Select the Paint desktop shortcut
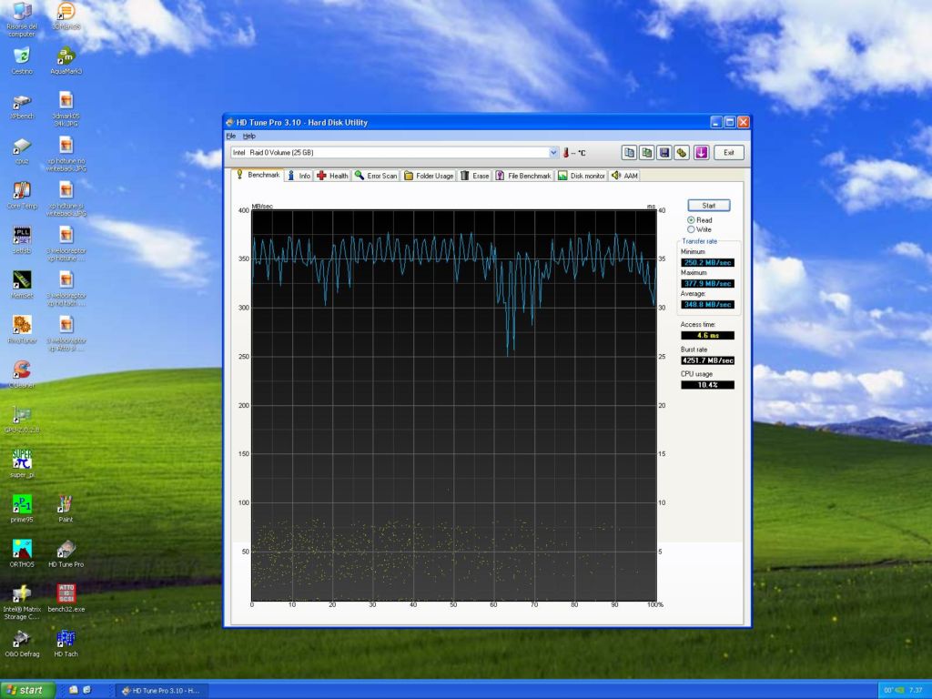 (66, 509)
